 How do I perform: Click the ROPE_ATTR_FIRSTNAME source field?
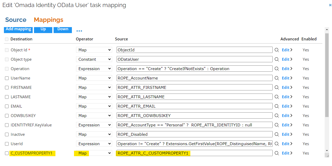point(194,88)
